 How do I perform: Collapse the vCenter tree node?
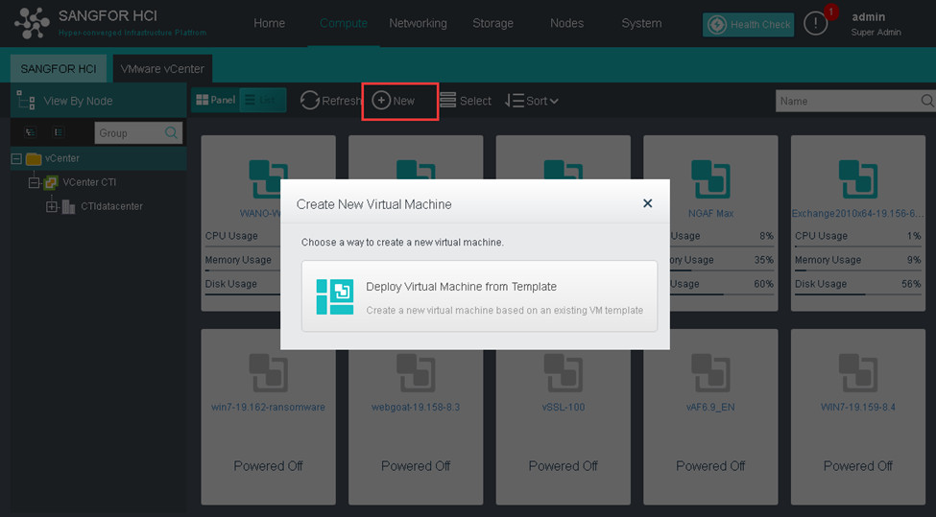(x=16, y=158)
